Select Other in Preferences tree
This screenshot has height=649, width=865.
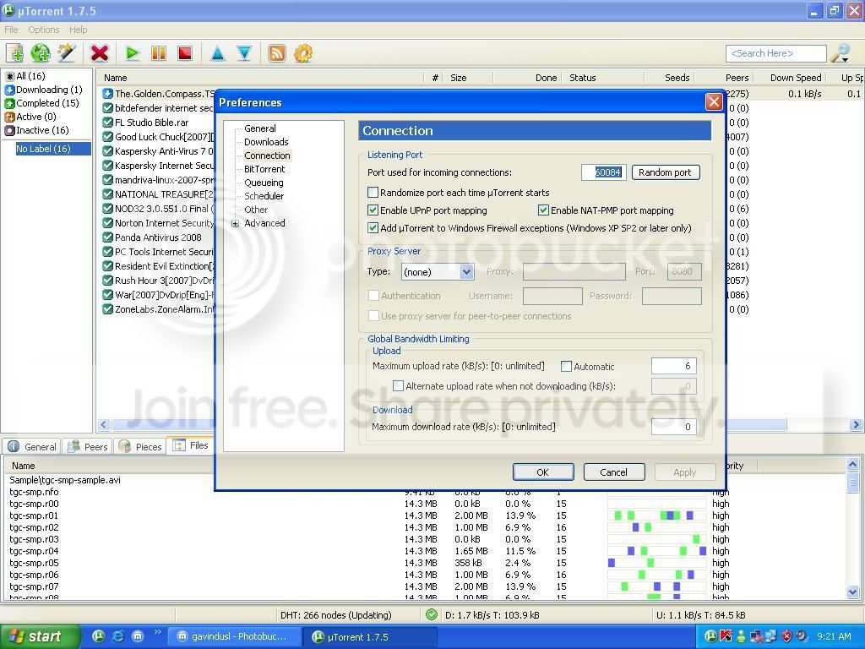[x=256, y=210]
